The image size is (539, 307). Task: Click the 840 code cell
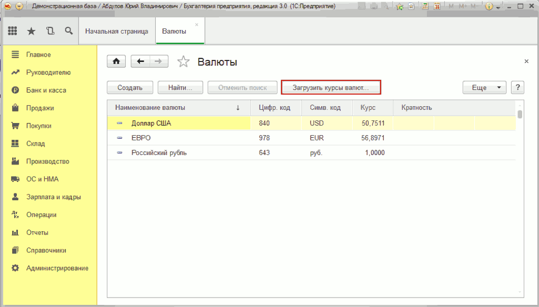(276, 123)
